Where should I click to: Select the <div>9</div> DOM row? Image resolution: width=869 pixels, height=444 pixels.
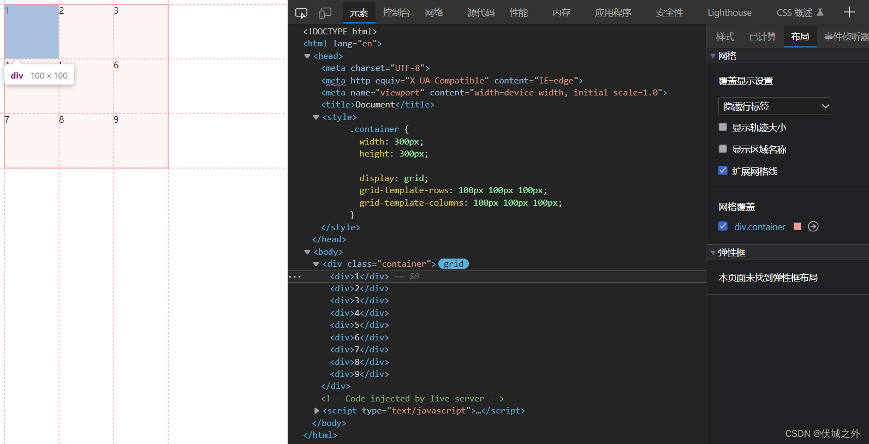(359, 374)
